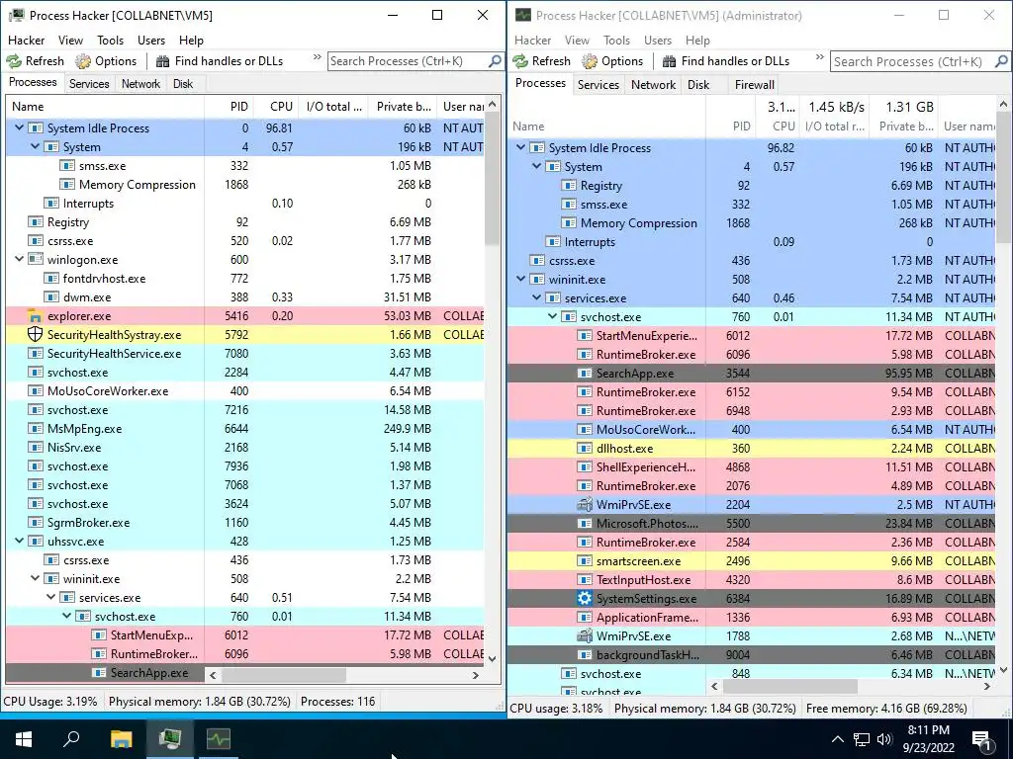The height and width of the screenshot is (759, 1013).
Task: Click MsMpEng.exe process icon in left window
Action: (x=36, y=429)
